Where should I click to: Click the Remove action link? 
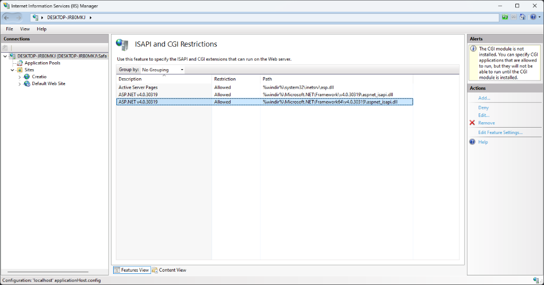point(487,123)
